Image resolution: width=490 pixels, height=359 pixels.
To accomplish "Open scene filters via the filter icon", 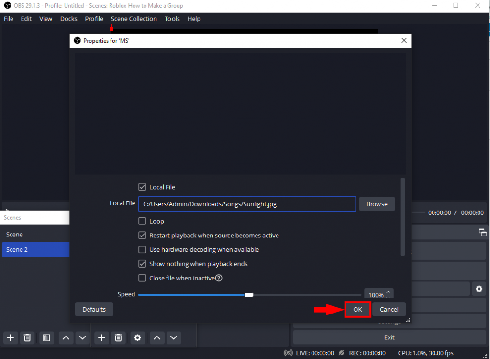I will pyautogui.click(x=46, y=337).
